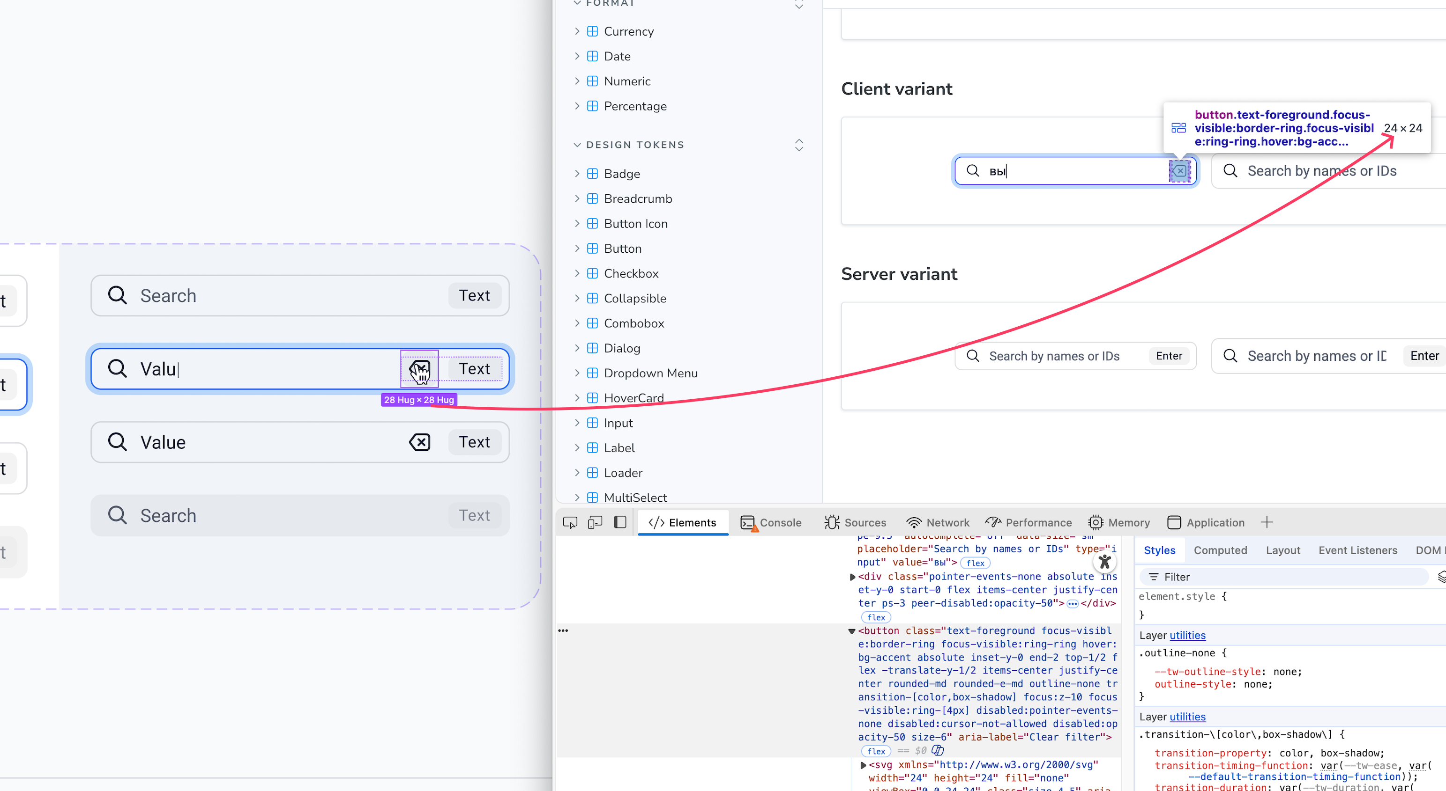Toggle the flex badge after the input node
This screenshot has height=791, width=1446.
click(975, 563)
